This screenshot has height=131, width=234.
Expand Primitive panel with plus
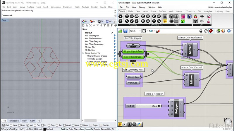click(161, 25)
